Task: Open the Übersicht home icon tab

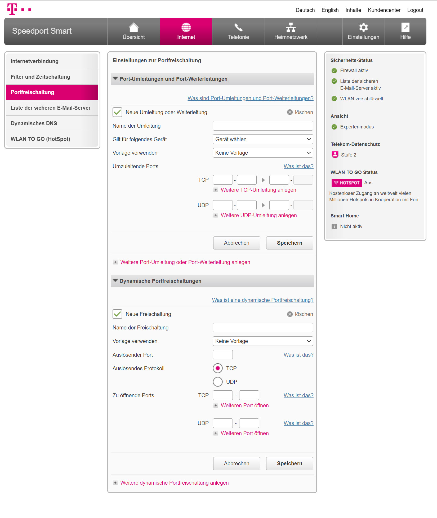Action: point(133,31)
